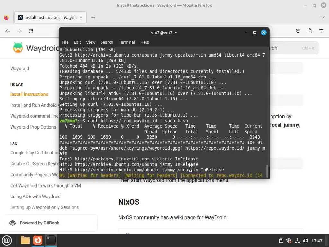This screenshot has width=329, height=247.
Task: Open the terminal Edit menu
Action: 77,42
